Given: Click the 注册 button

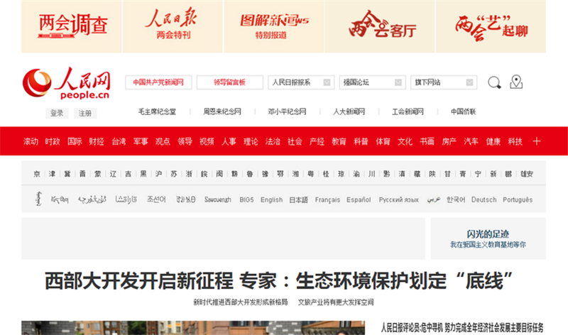Looking at the screenshot, I should pyautogui.click(x=85, y=114).
